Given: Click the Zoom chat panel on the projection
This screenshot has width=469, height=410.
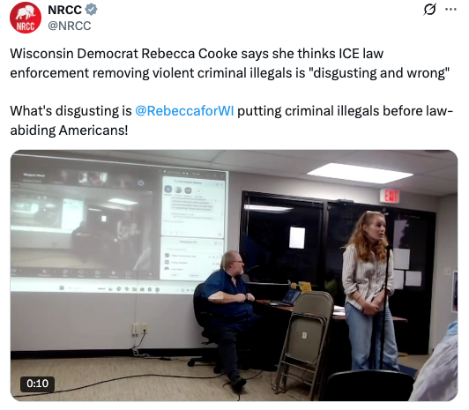Looking at the screenshot, I should coord(192,206).
